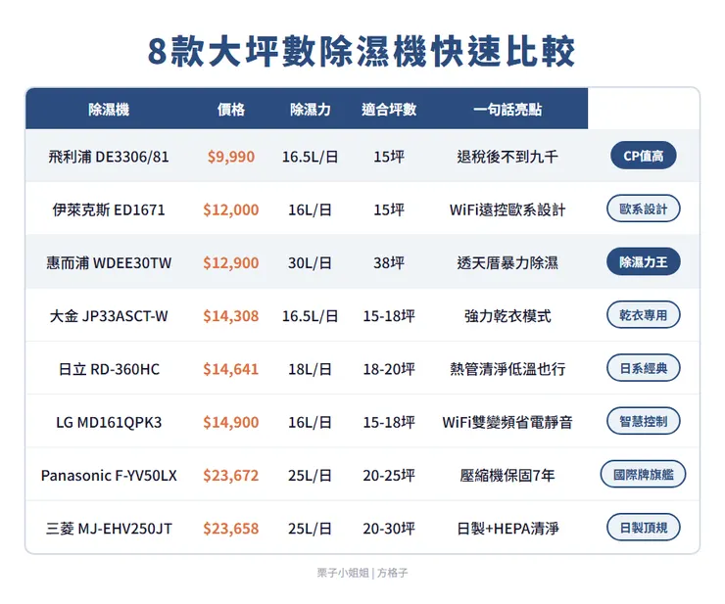Click the 智慧控制 badge
This screenshot has height=604, width=725.
pos(643,421)
